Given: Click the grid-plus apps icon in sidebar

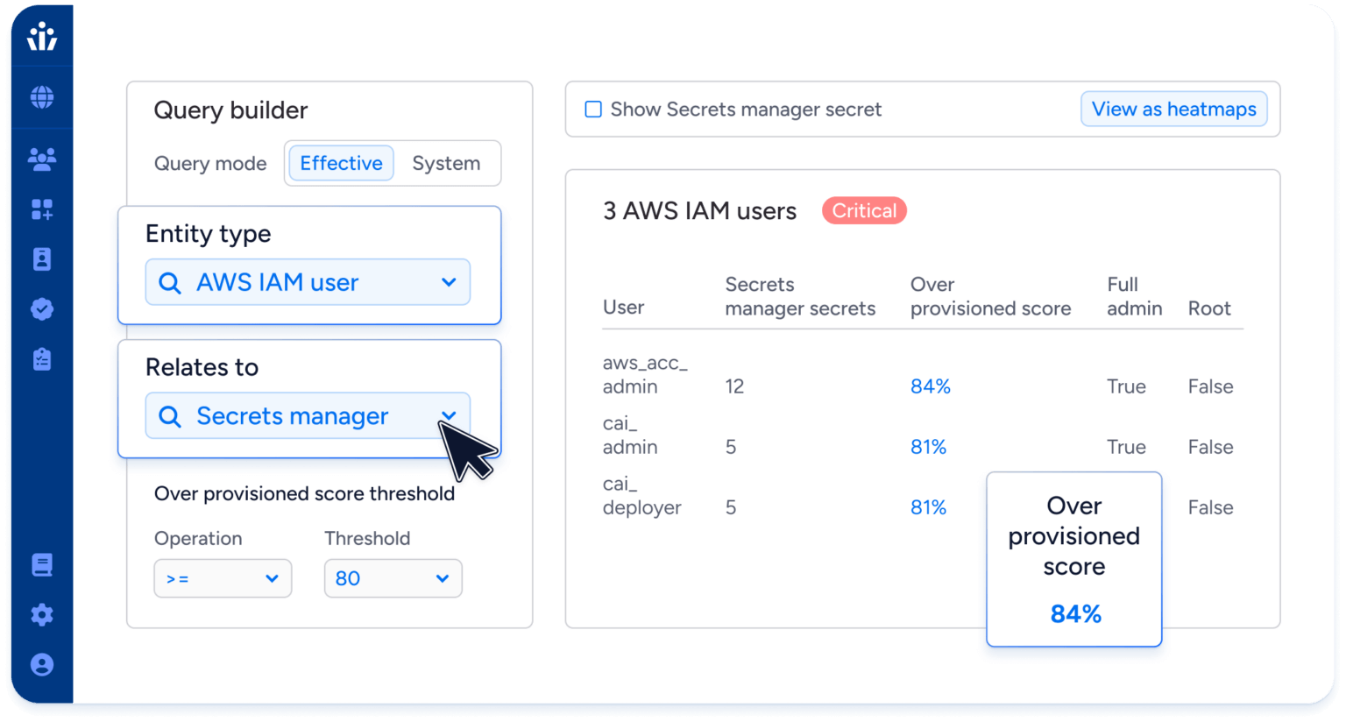Looking at the screenshot, I should pyautogui.click(x=41, y=209).
